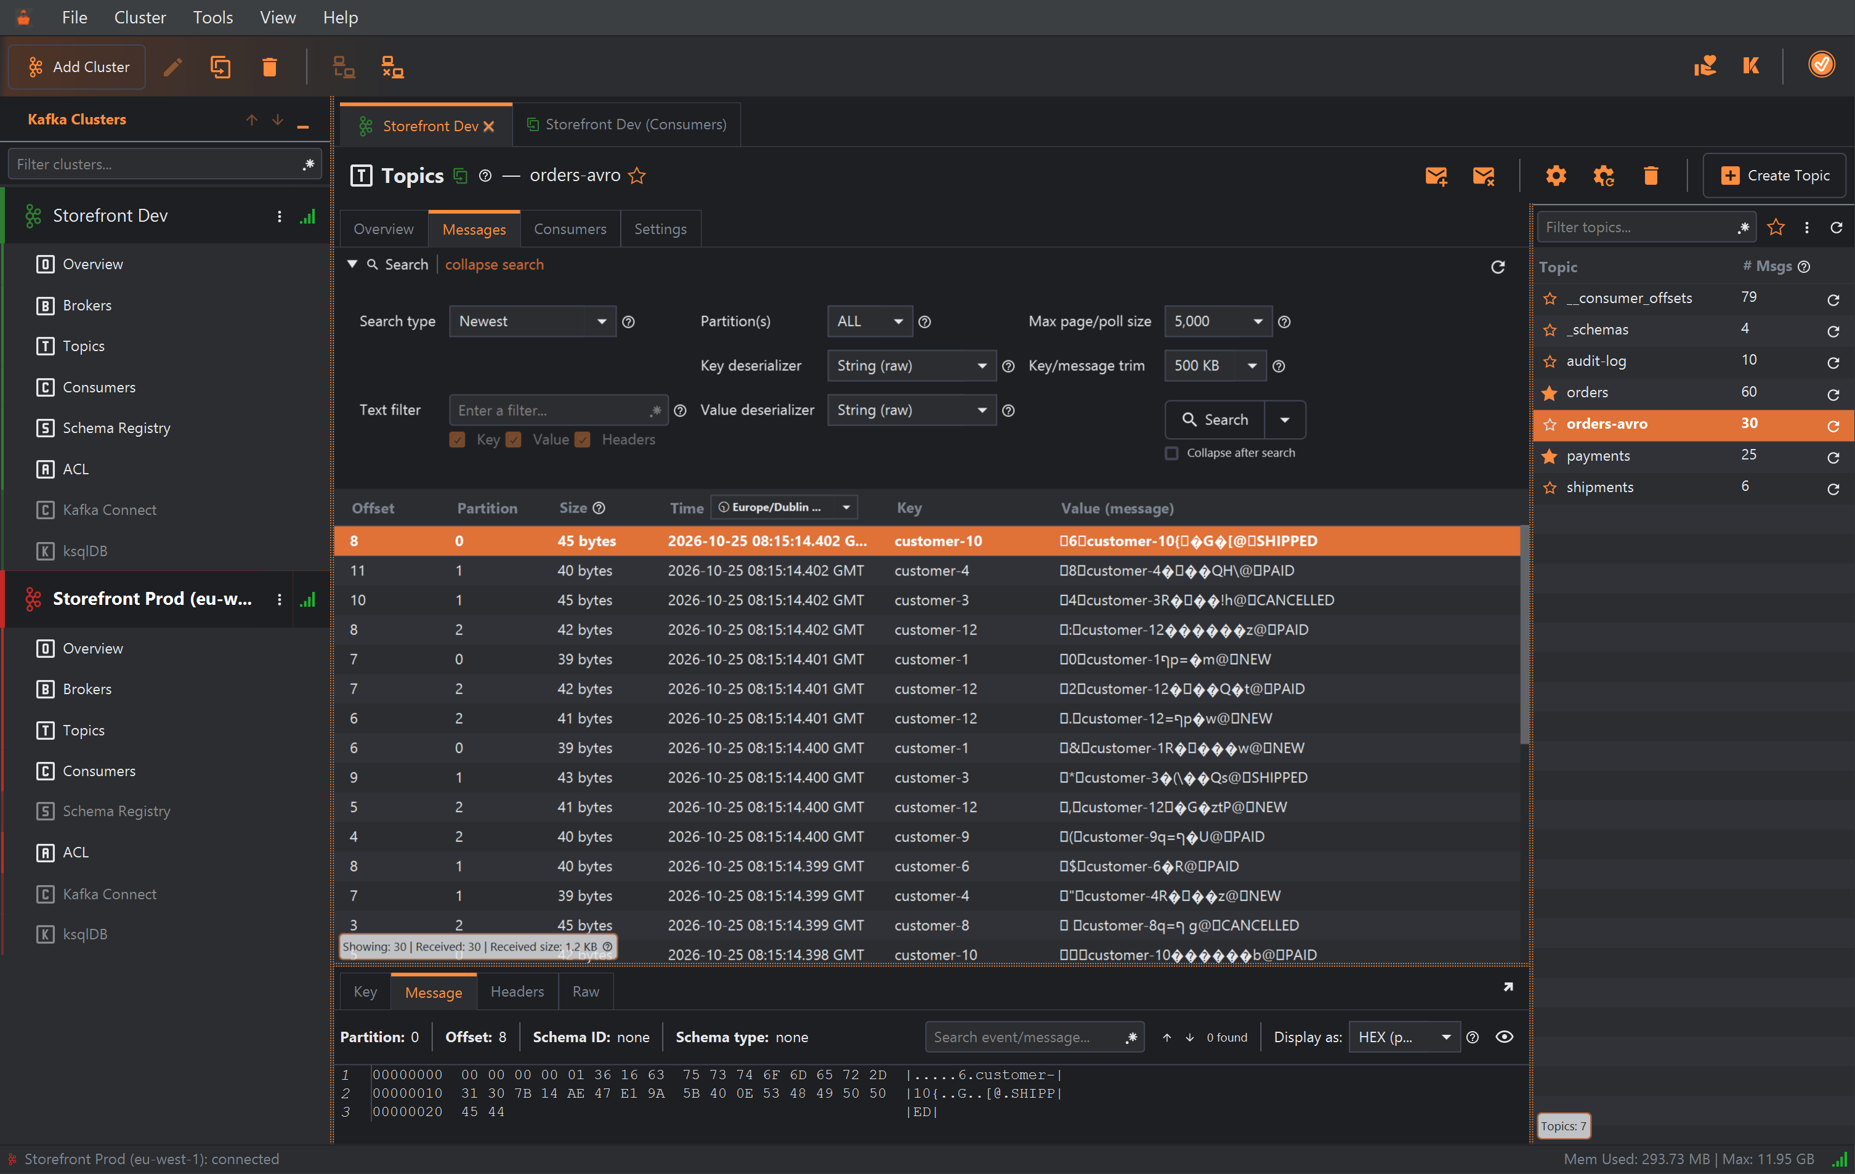The image size is (1855, 1174).
Task: Switch to the Consumers topic tab
Action: 570,229
